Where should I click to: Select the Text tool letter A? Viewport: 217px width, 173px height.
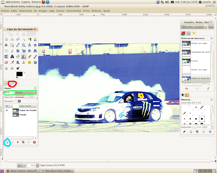point(12,56)
